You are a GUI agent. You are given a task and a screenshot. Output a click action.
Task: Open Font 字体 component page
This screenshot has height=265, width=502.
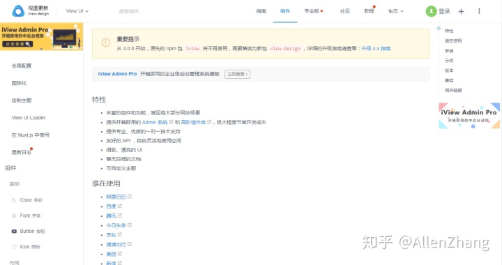30,215
